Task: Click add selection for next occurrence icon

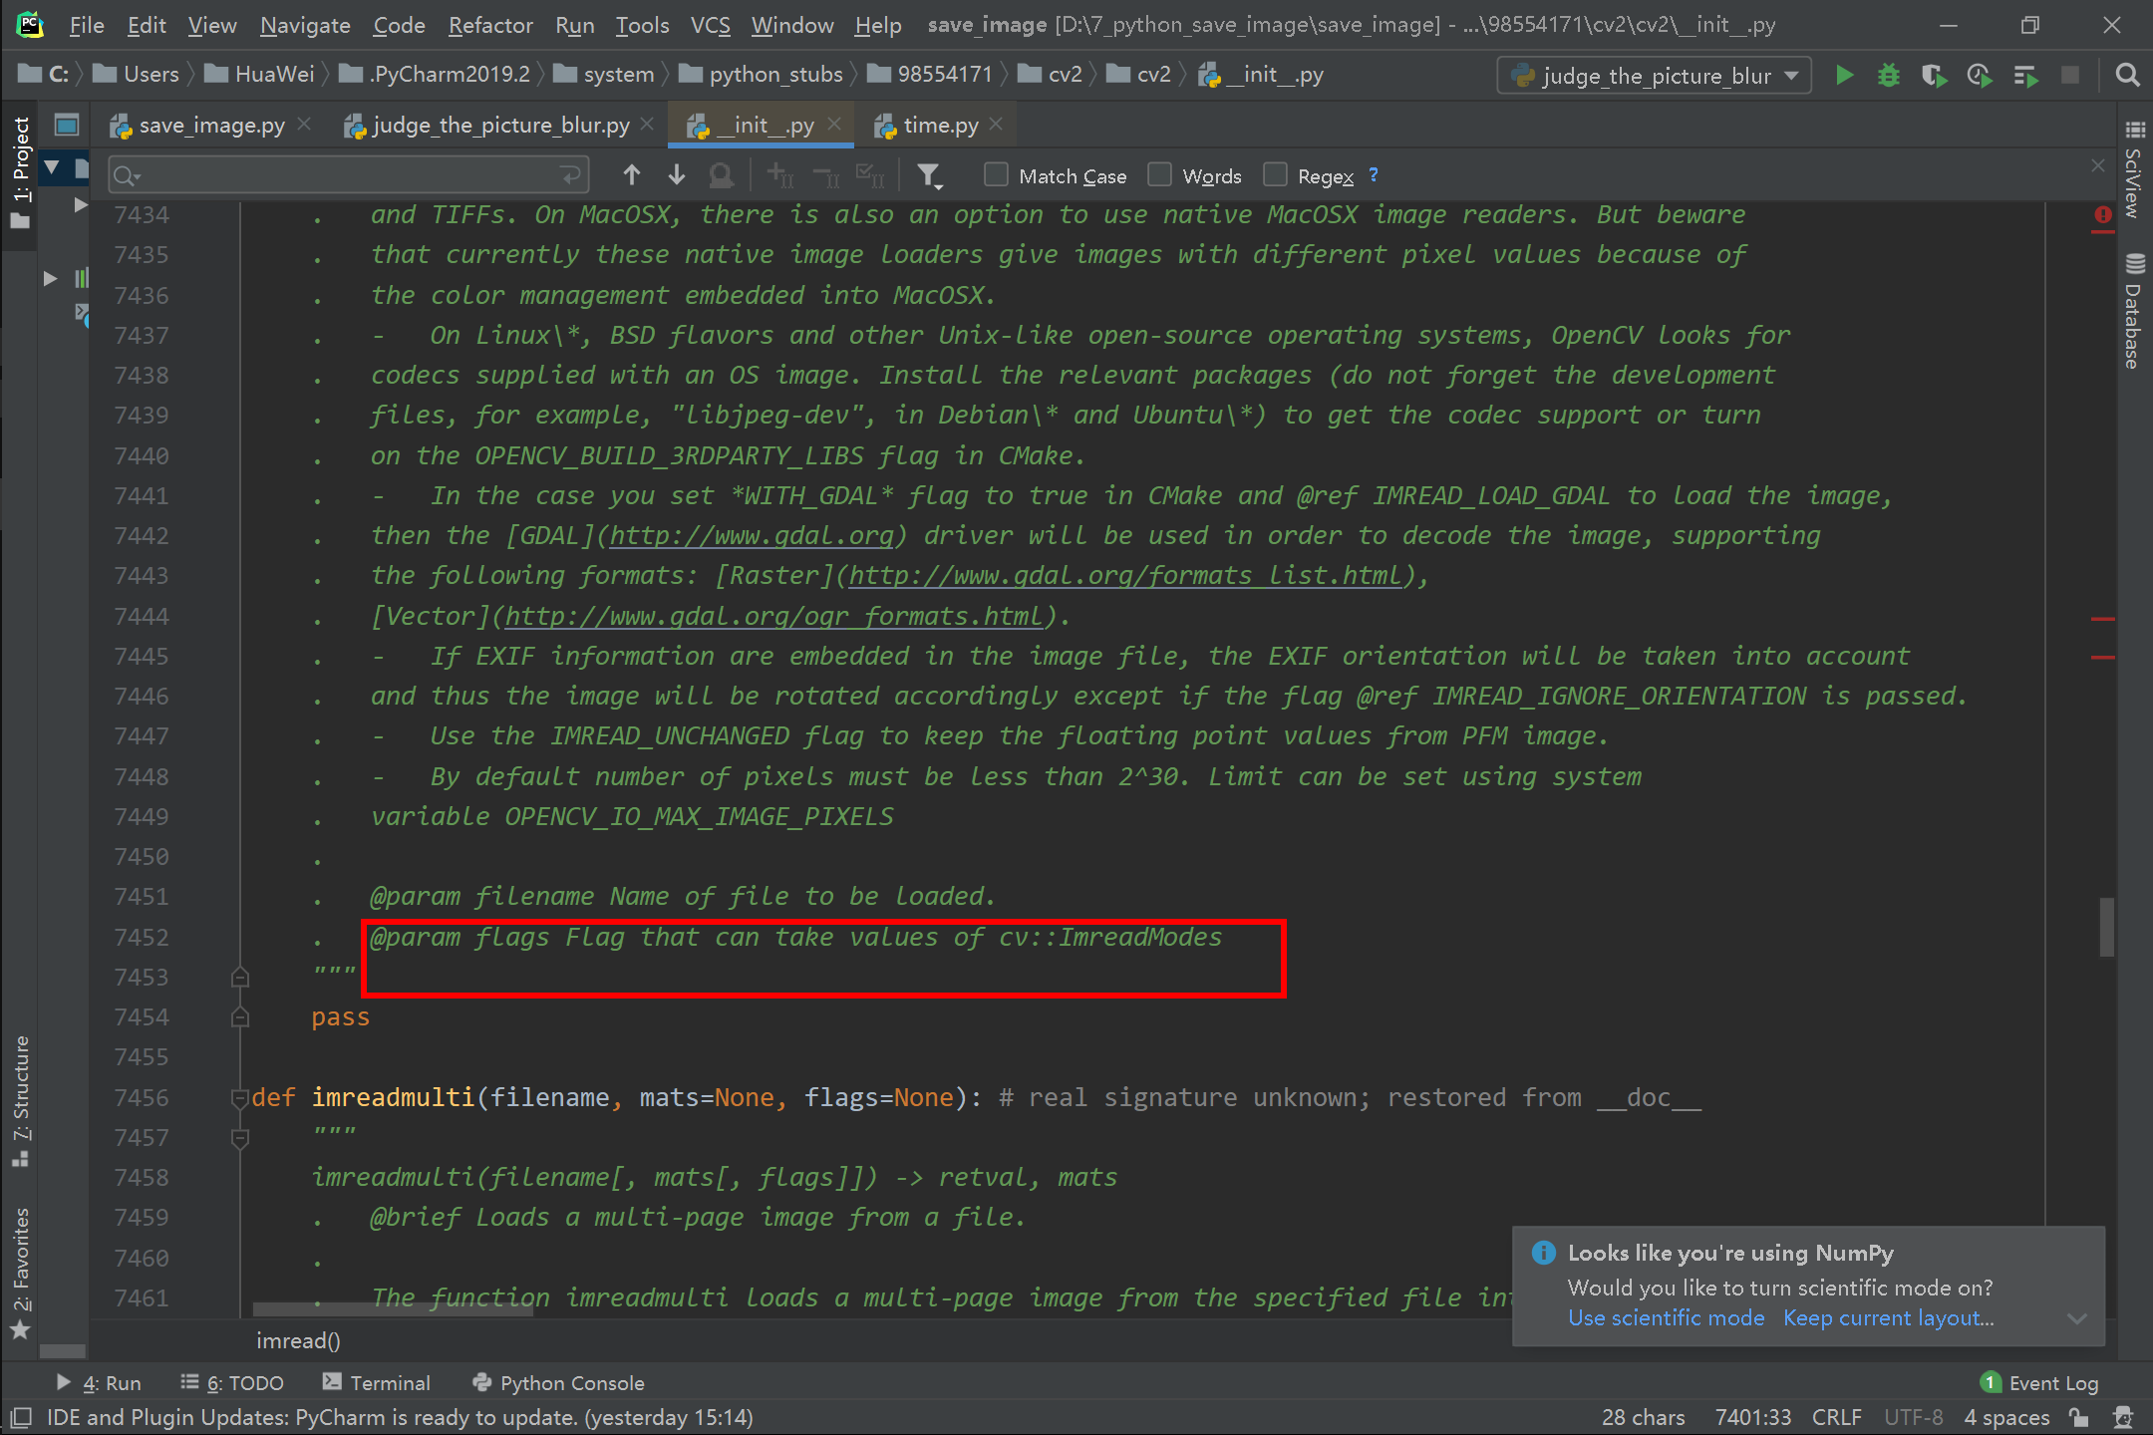Action: pyautogui.click(x=780, y=175)
